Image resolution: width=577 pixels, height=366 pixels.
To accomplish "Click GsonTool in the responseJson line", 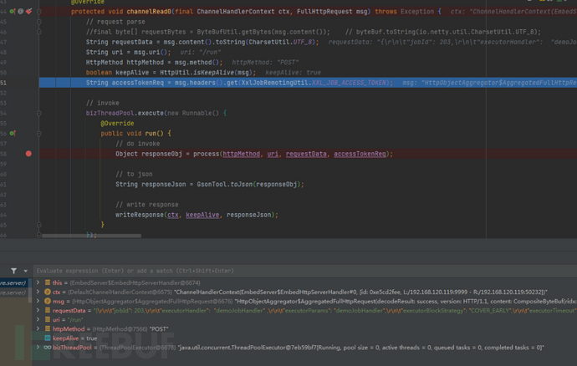I will [x=212, y=185].
